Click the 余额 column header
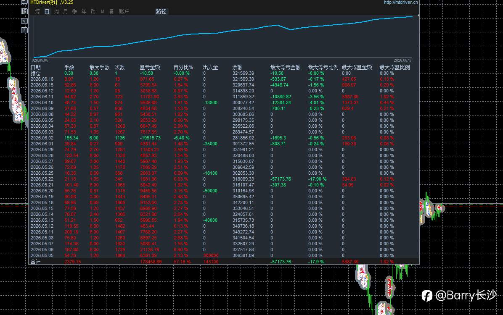 tap(237, 67)
